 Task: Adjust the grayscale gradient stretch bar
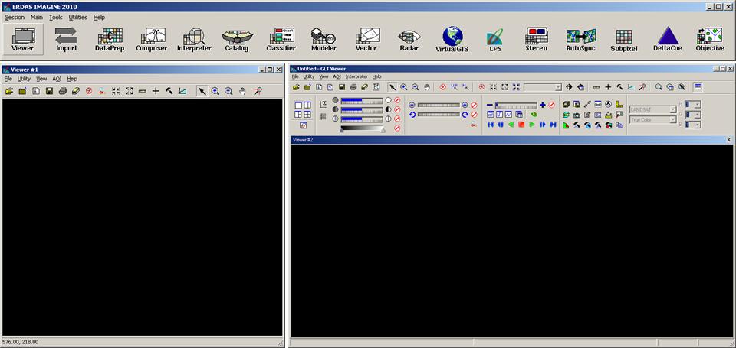point(363,128)
